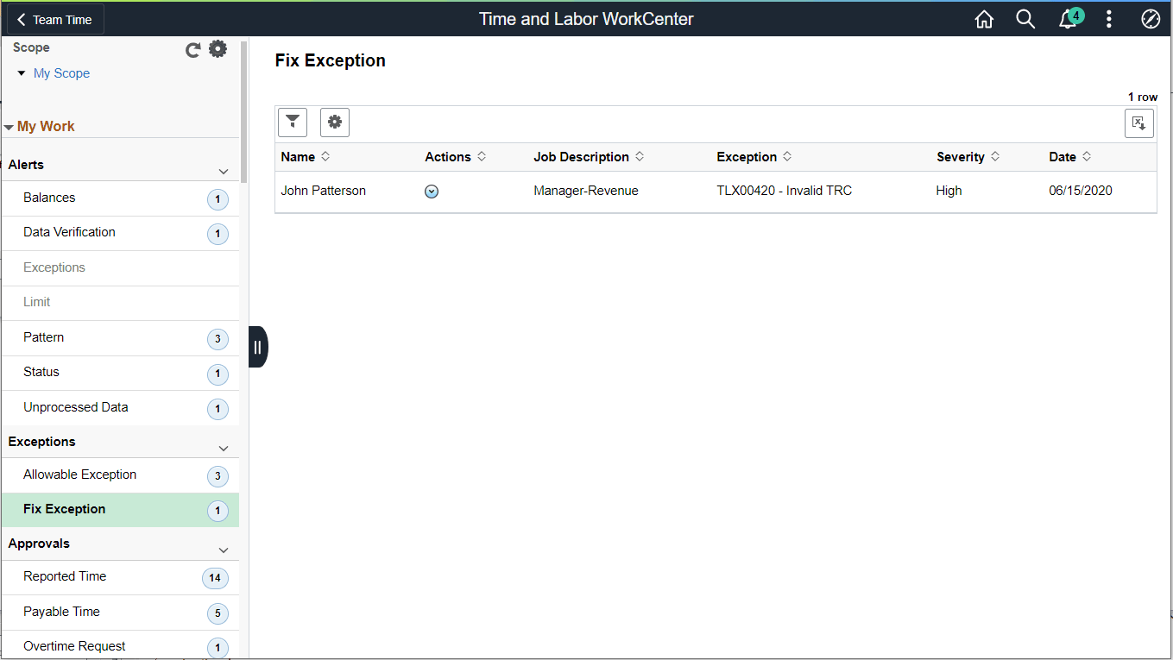
Task: Open global search
Action: tap(1025, 18)
